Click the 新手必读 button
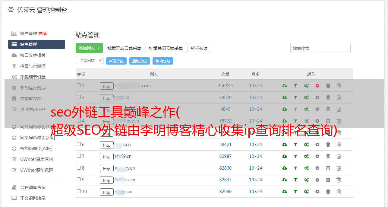Screen dimensions: 388x207 tap(199, 48)
